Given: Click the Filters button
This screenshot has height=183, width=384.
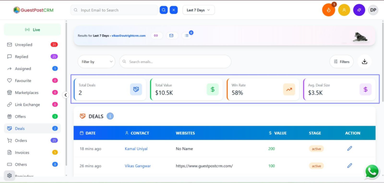Looking at the screenshot, I should point(341,62).
